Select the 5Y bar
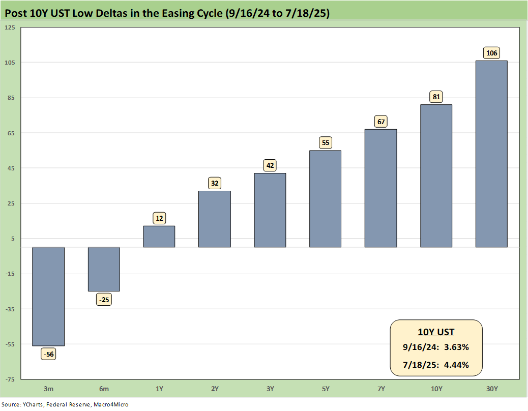The image size is (528, 411). point(325,198)
